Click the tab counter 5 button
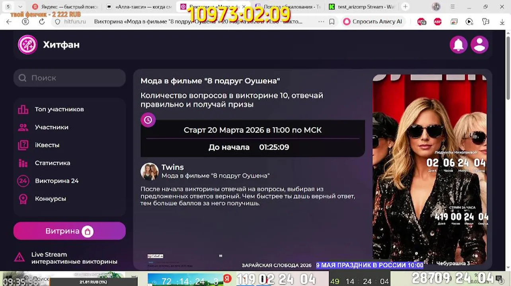This screenshot has height=286, width=511. 8,7
